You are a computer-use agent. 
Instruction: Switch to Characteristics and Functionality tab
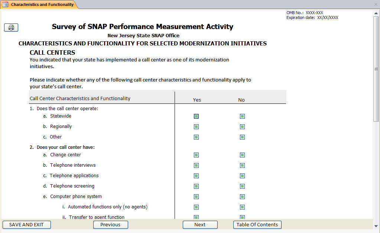tap(42, 4)
